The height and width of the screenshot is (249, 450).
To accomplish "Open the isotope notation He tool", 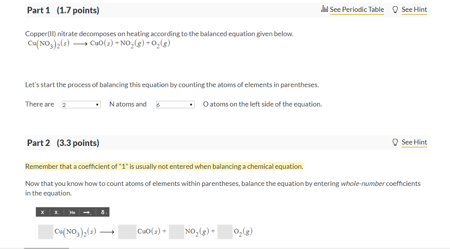I will (72, 212).
